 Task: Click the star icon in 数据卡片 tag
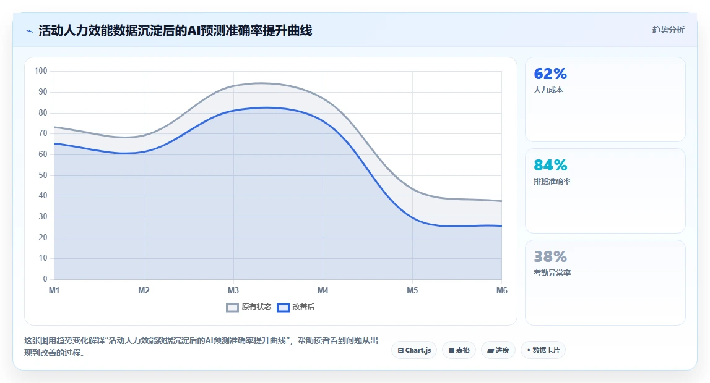[529, 350]
